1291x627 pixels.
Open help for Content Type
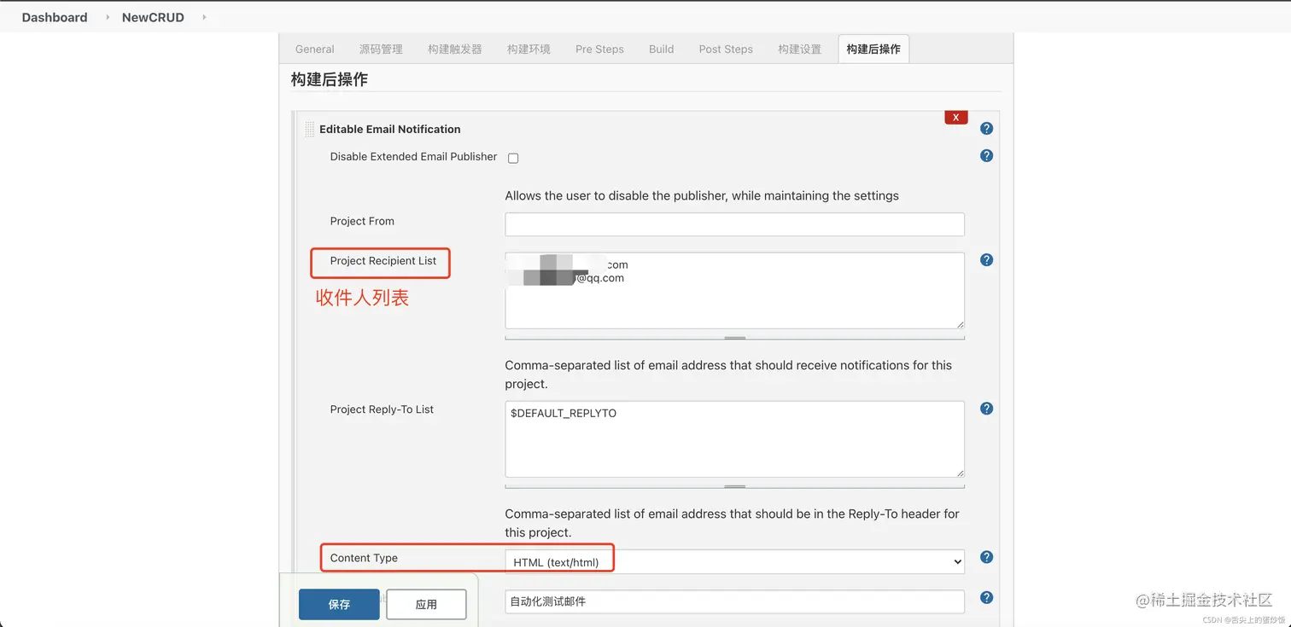[986, 557]
